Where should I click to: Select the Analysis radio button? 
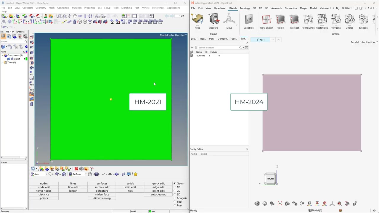tap(175, 198)
